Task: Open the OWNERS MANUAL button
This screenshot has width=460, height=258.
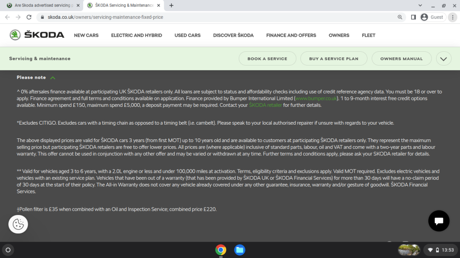Action: [x=401, y=59]
